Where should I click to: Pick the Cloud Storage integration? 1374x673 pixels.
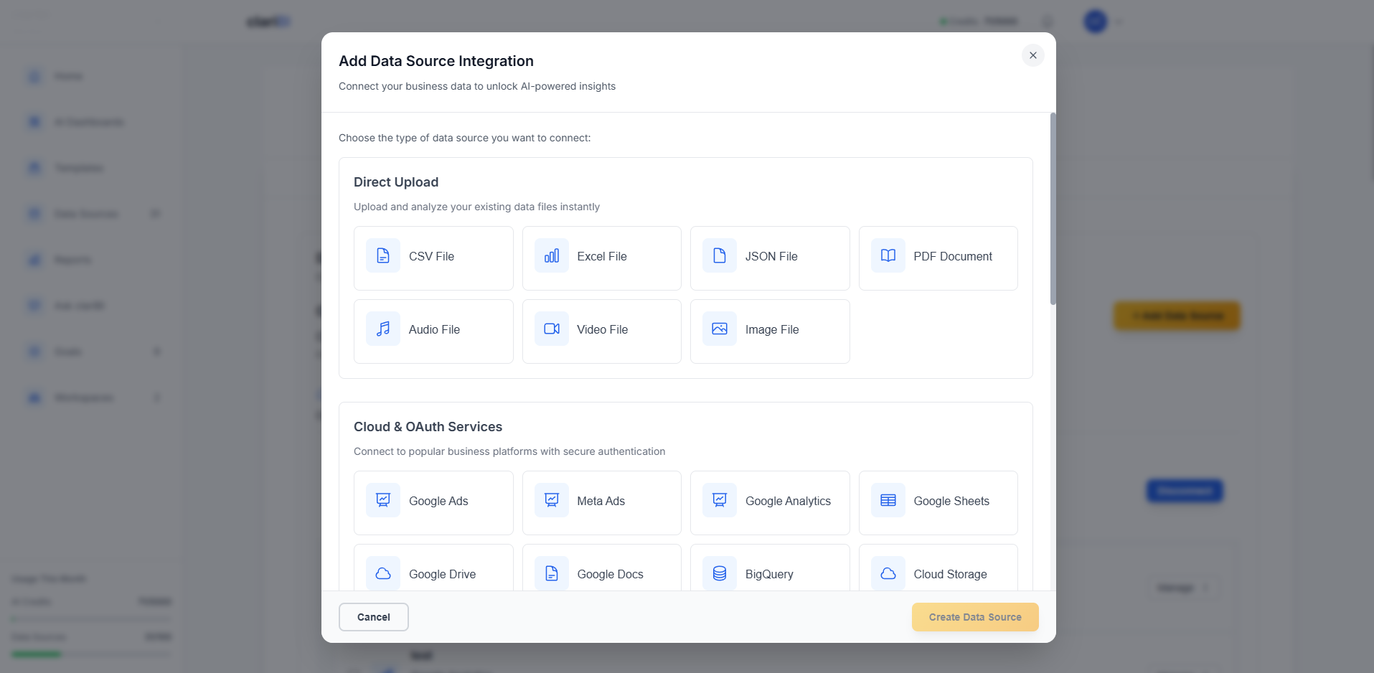coord(938,573)
